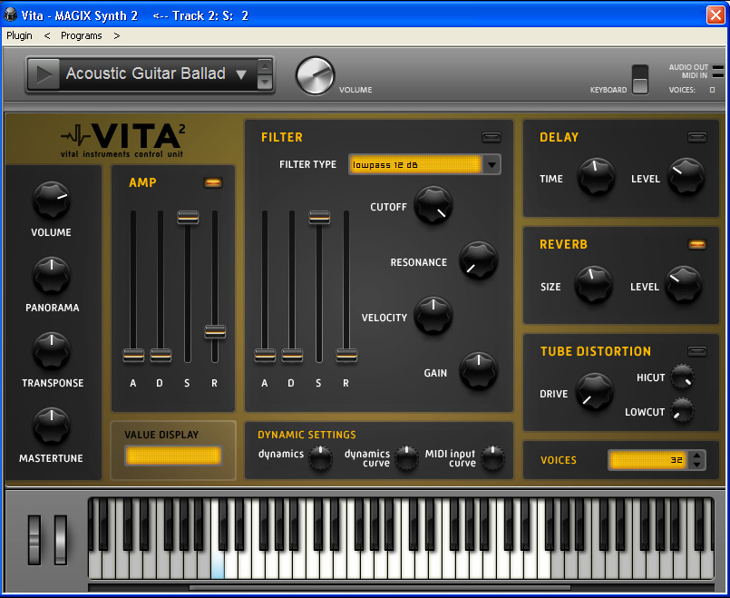
Task: Toggle the REVERB section power LED
Action: click(x=697, y=244)
